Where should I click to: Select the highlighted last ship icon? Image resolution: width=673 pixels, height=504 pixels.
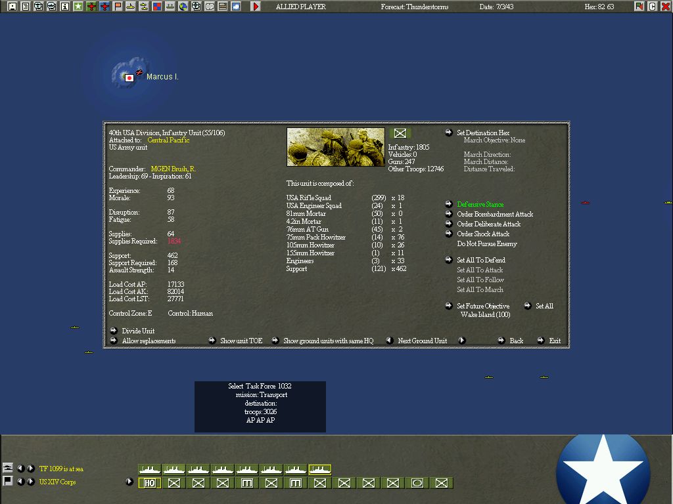point(320,470)
